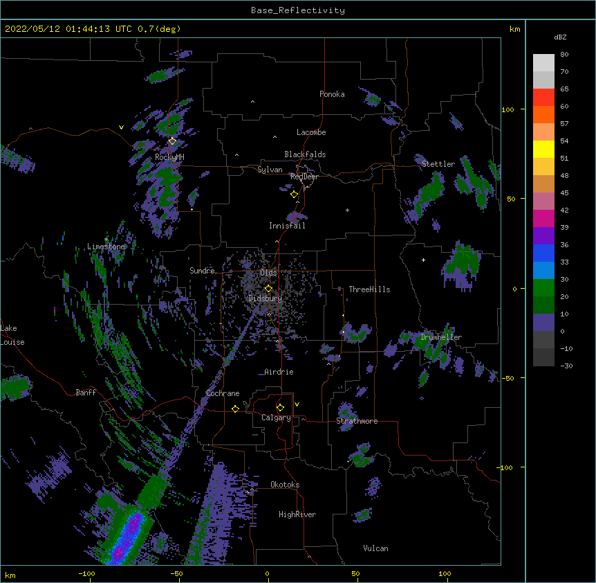
Task: Pick the red 60-65 dBZ legend swatch
Action: (x=543, y=97)
